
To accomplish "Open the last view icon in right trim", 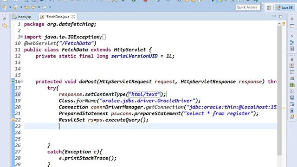I will point(292,117).
